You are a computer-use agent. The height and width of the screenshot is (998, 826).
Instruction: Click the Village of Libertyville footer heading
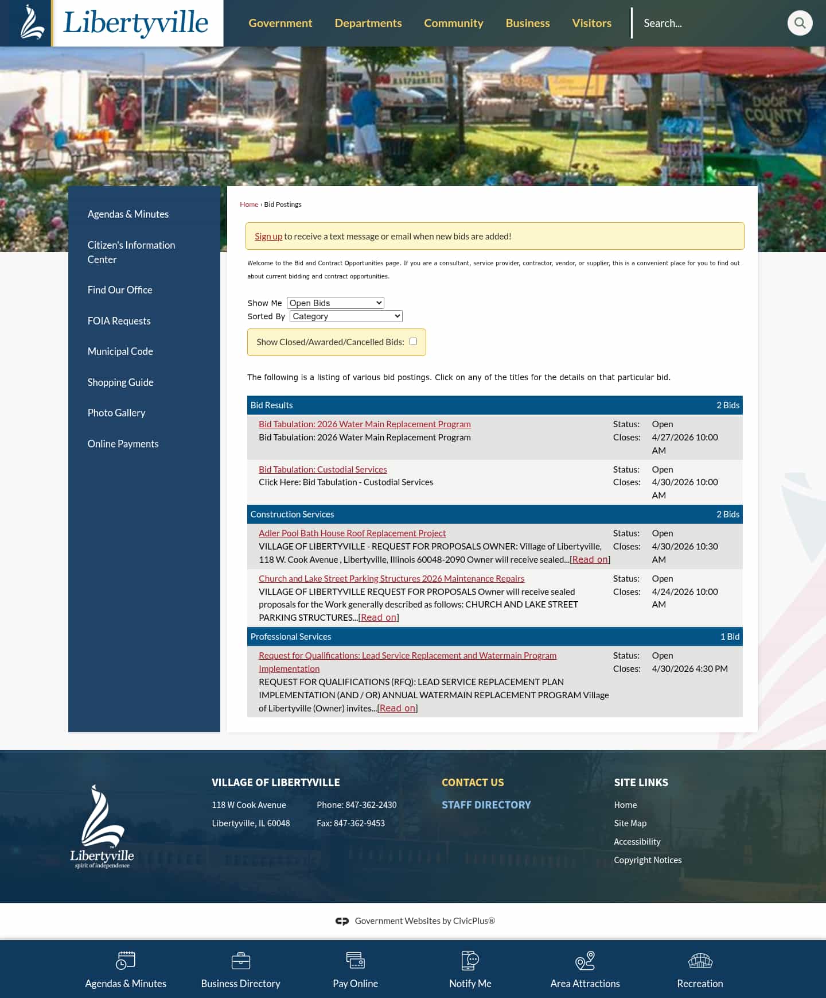tap(276, 782)
